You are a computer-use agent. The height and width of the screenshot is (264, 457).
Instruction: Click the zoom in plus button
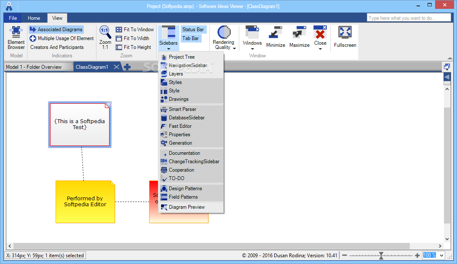coord(417,256)
